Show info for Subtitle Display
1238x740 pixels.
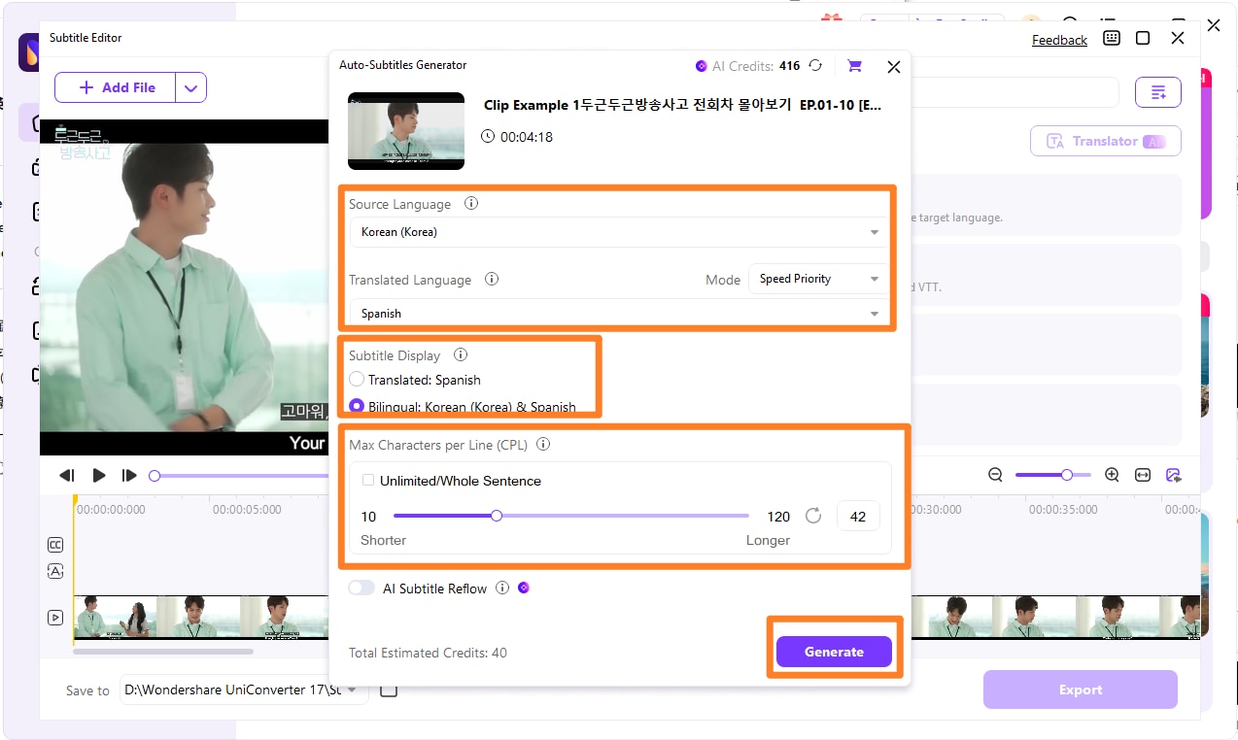pyautogui.click(x=461, y=355)
